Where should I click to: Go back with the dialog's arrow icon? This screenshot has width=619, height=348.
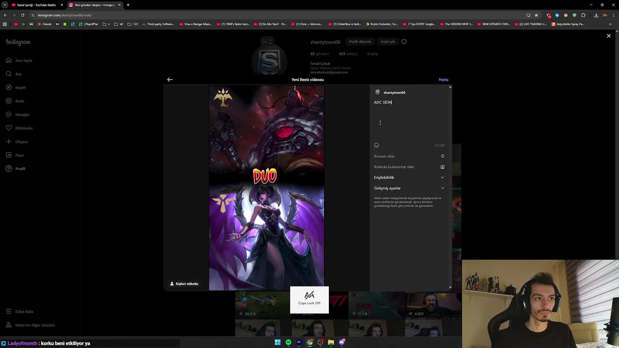170,79
